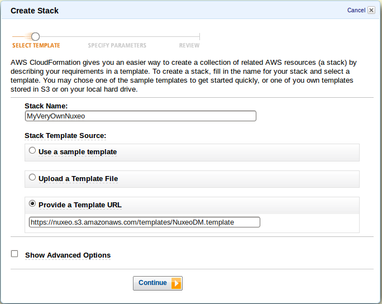
Task: Click the Show Advanced Options label
Action: coord(68,255)
